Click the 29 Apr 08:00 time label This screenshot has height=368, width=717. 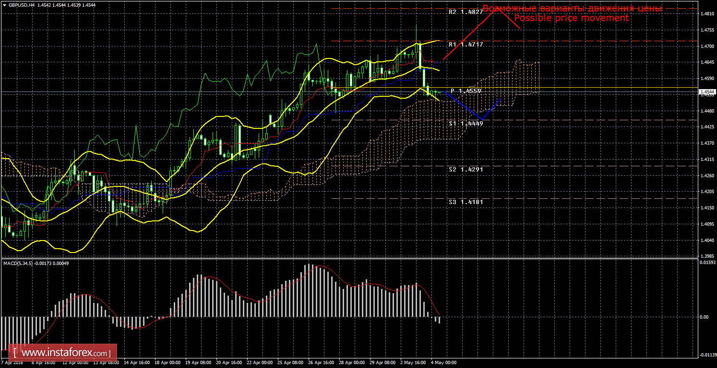pyautogui.click(x=382, y=363)
